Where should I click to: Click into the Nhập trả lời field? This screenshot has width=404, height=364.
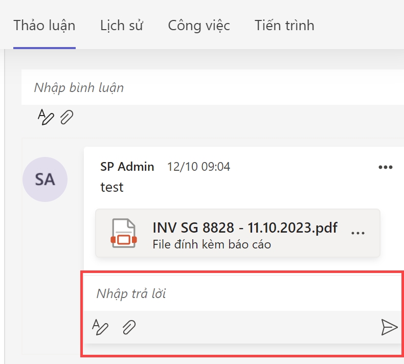pyautogui.click(x=230, y=293)
